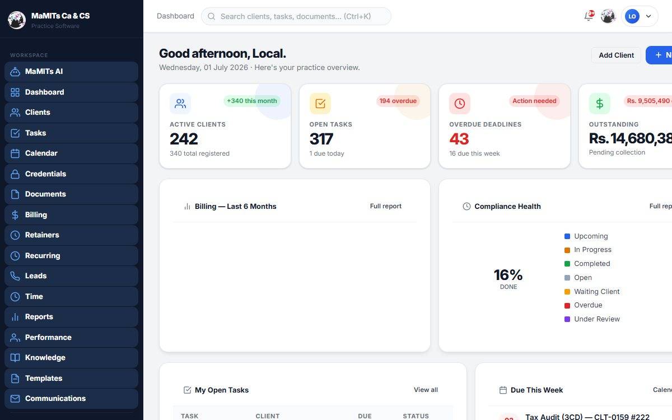Open the Leads menu item
The width and height of the screenshot is (672, 420).
pyautogui.click(x=71, y=276)
